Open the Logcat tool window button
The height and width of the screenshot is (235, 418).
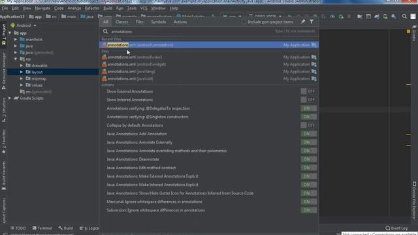coord(89,228)
